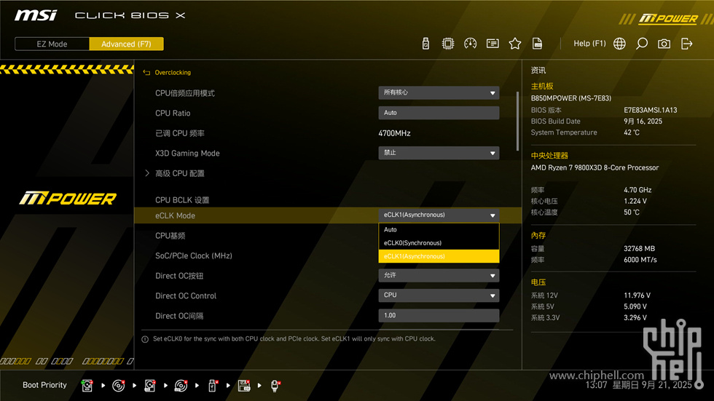Switch to EZ Mode tab
Image resolution: width=714 pixels, height=401 pixels.
(x=52, y=44)
